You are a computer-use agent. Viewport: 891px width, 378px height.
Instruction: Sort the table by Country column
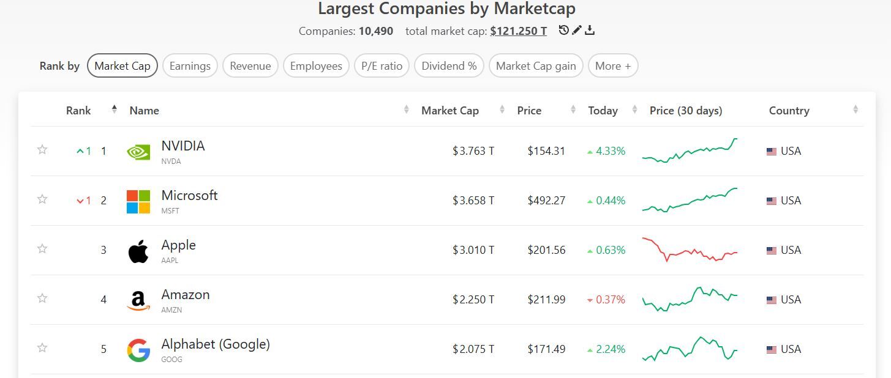[x=789, y=111]
